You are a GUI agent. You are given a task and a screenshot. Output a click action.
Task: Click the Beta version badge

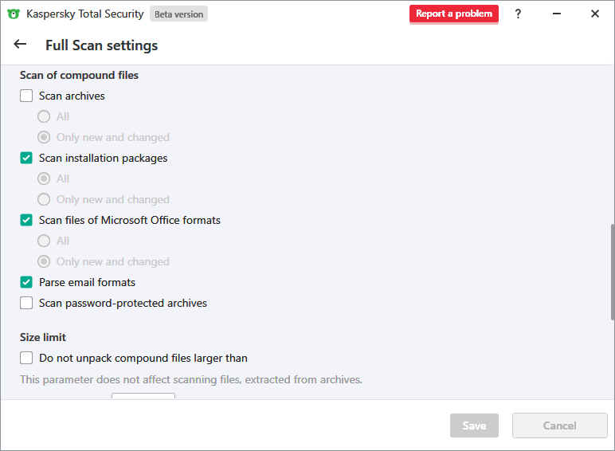(x=178, y=14)
